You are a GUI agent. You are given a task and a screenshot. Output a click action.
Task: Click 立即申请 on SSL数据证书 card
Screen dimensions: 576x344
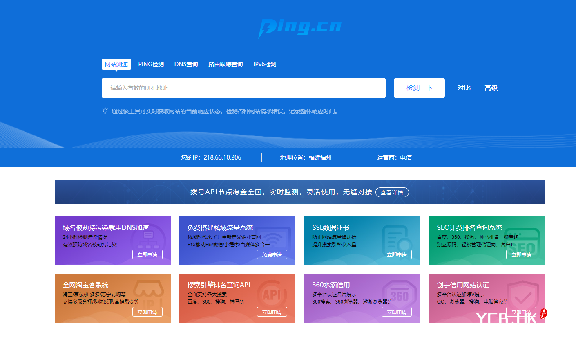[397, 254]
